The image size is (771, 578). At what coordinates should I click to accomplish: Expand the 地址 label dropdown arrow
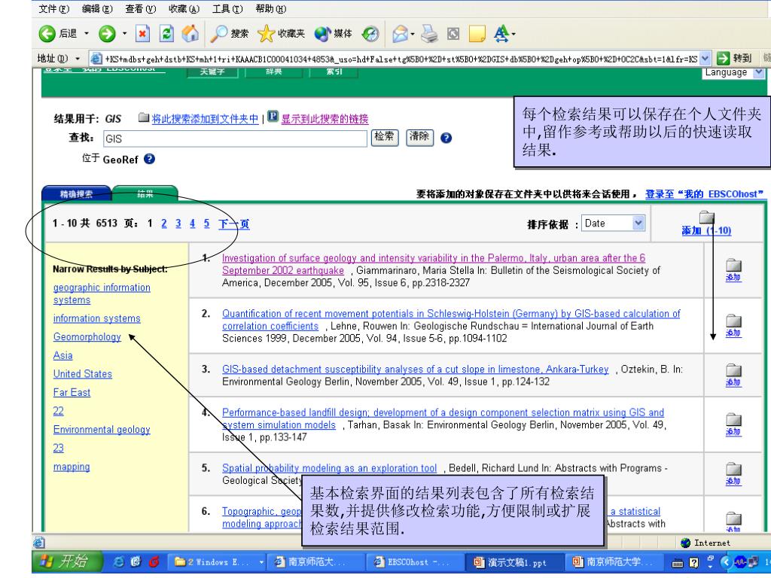78,59
